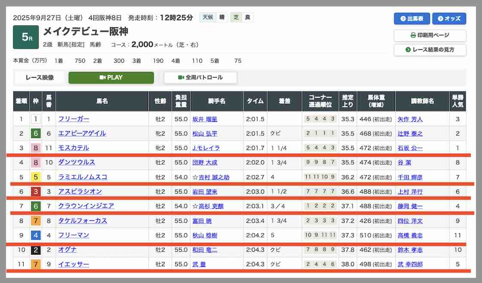Viewport: 482px width, 283px height.
Task: Click the blue frame 4 badge
Action: point(36,235)
